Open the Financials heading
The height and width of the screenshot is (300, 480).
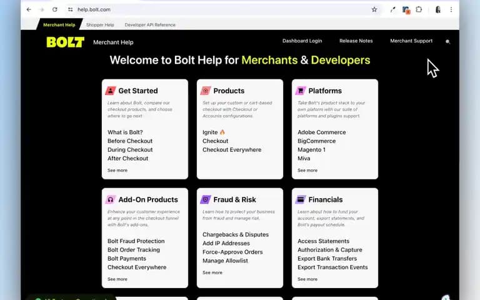coord(326,199)
